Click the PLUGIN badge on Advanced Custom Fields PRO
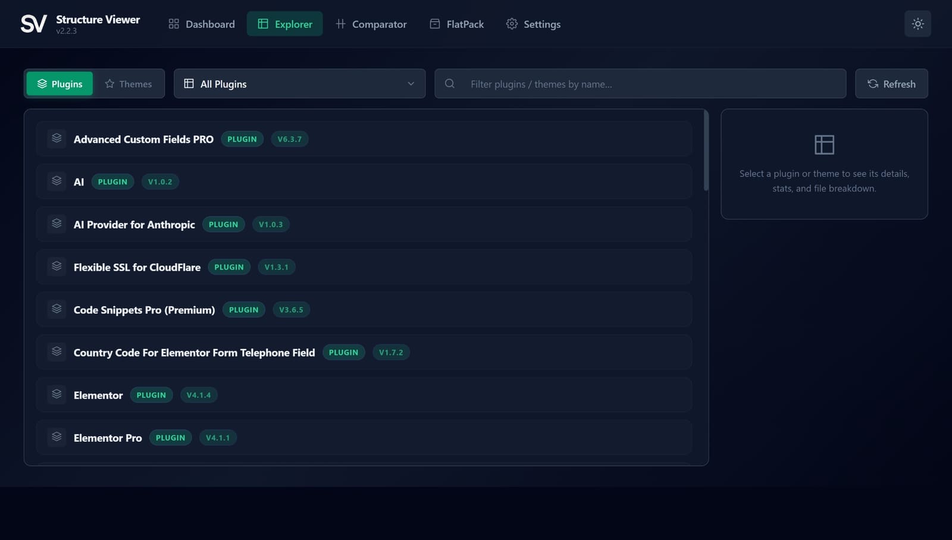This screenshot has height=540, width=952. 242,139
